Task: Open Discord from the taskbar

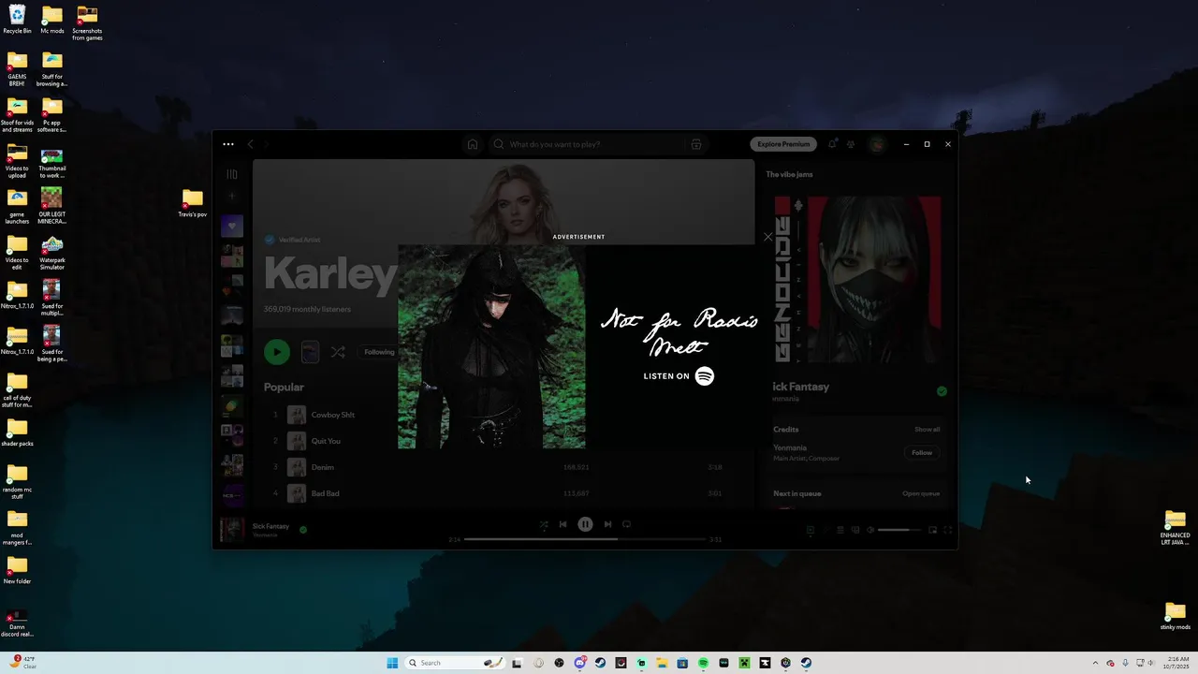Action: (x=580, y=663)
